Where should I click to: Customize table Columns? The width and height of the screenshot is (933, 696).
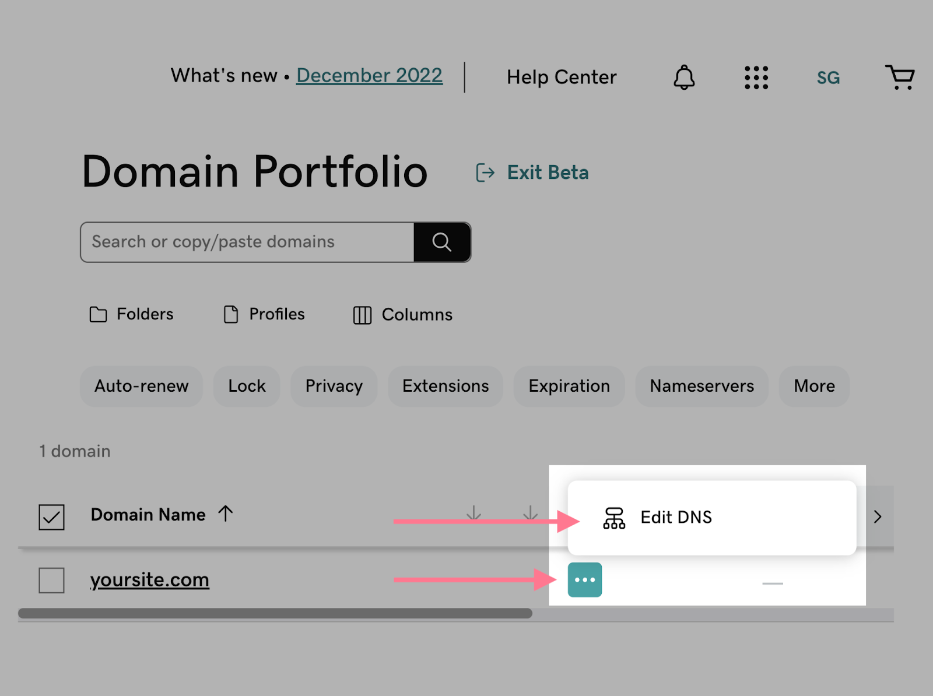(403, 315)
